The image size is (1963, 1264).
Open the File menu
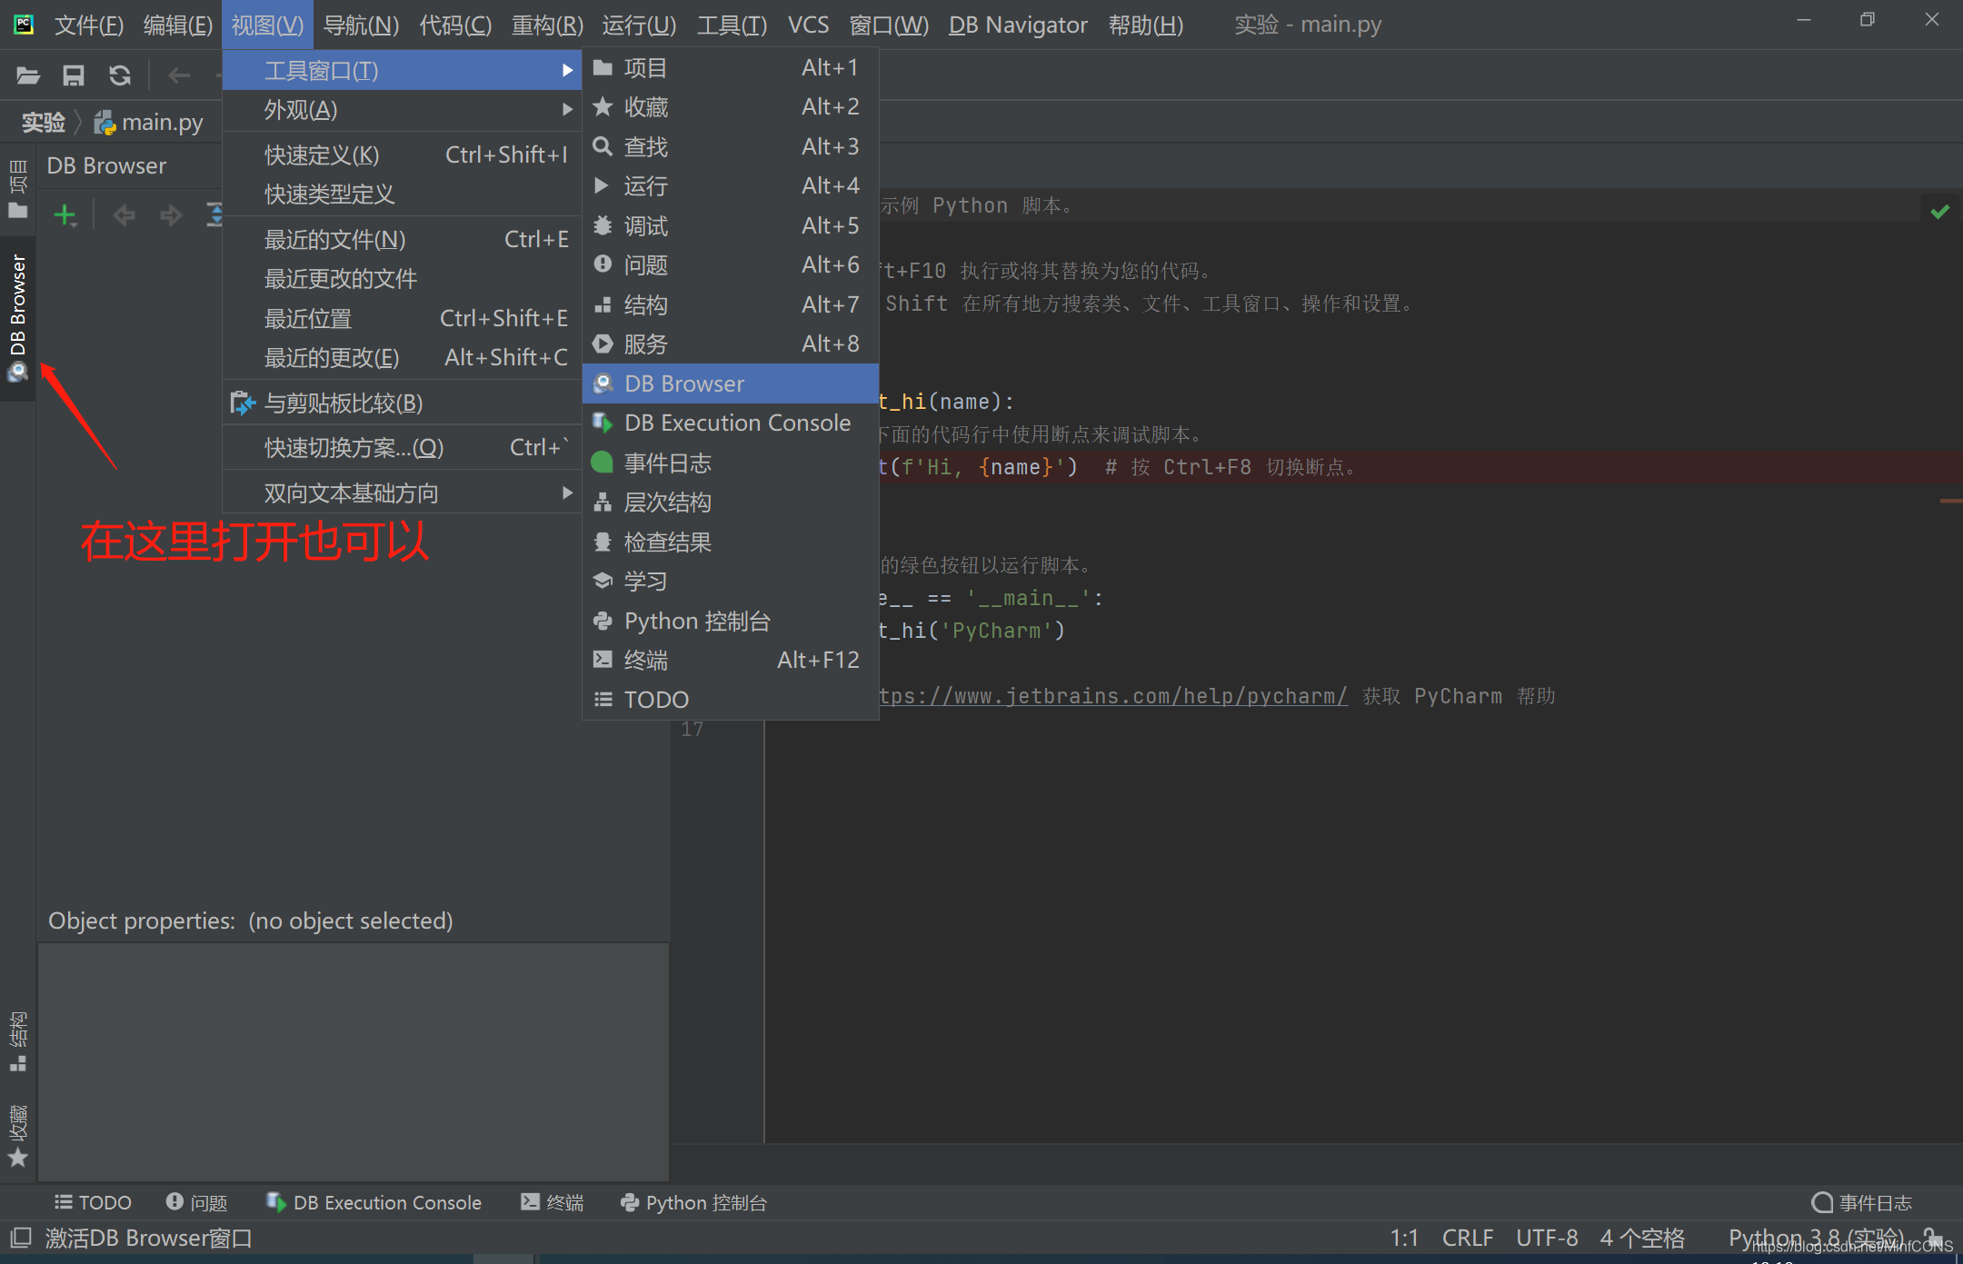point(88,25)
